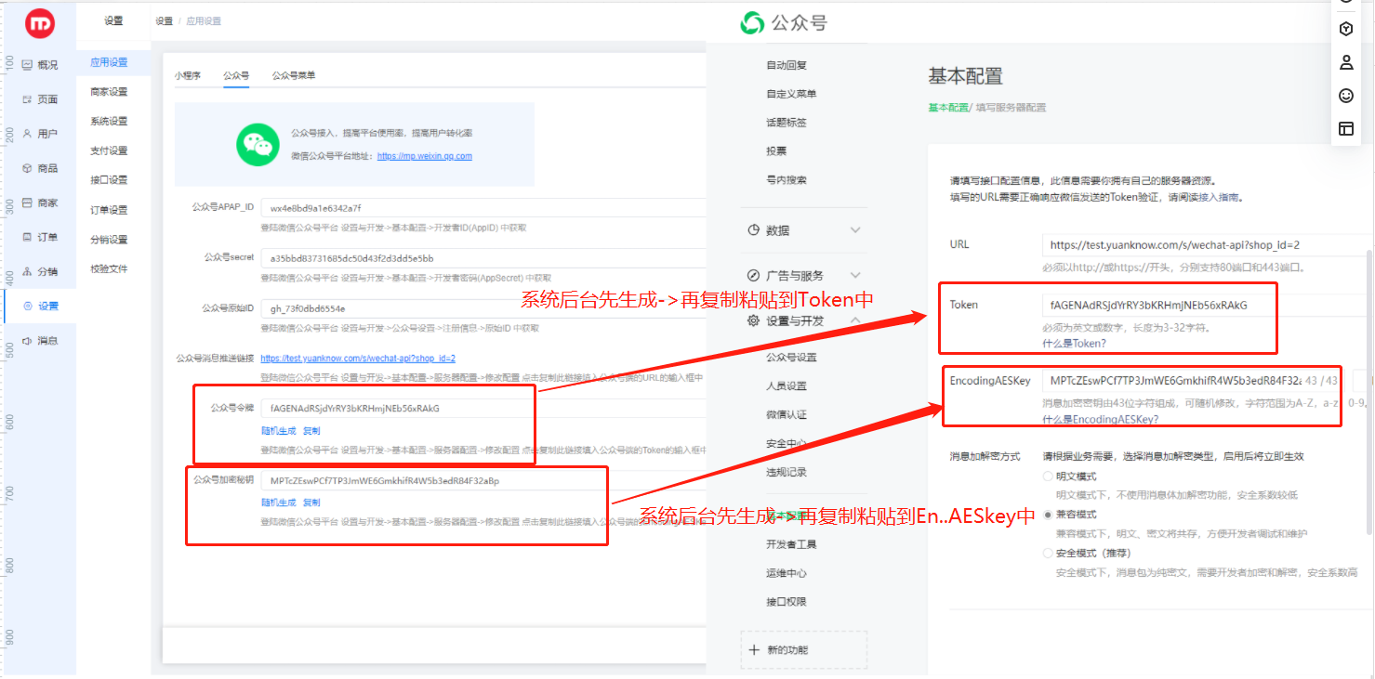Switch to the 公众号菜单 tab
Image resolution: width=1375 pixels, height=679 pixels.
point(293,75)
